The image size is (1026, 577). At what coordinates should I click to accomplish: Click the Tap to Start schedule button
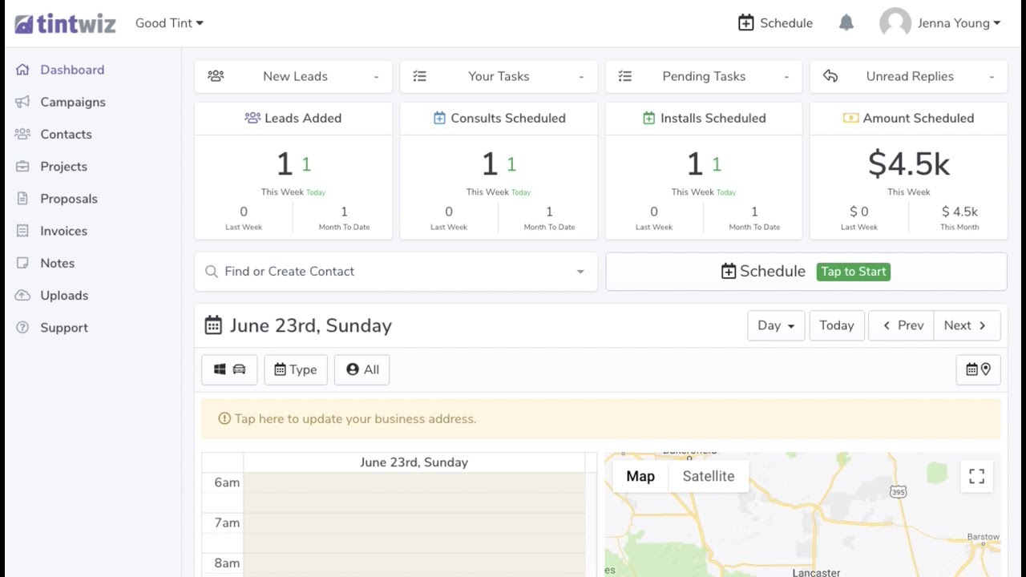point(853,272)
